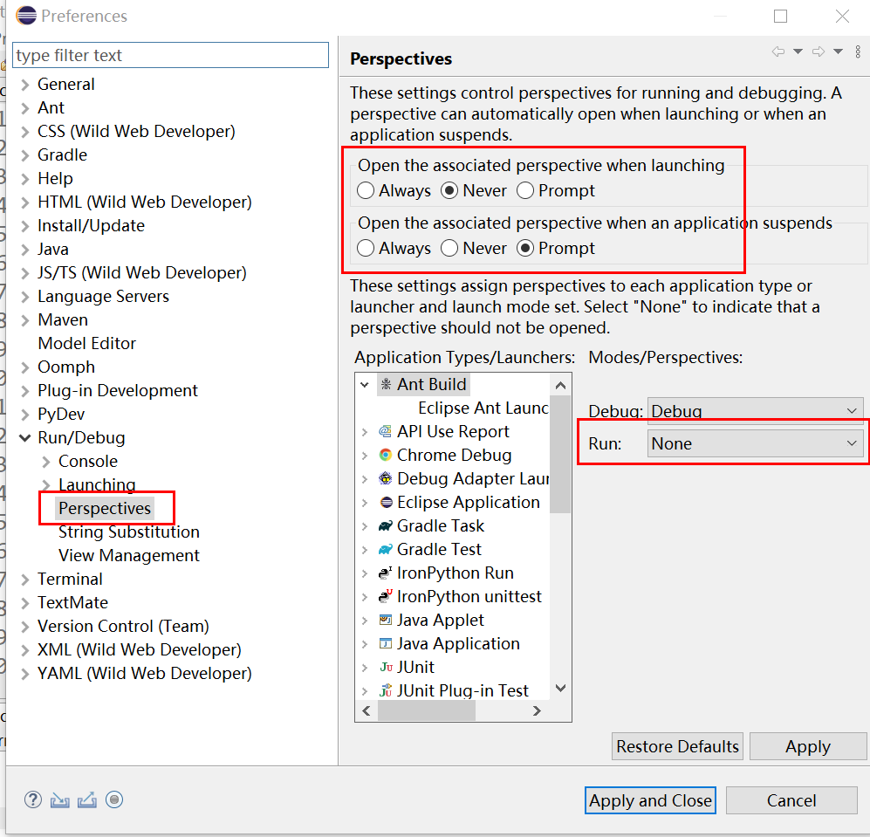Select Terminal in the preferences tree

tap(70, 579)
